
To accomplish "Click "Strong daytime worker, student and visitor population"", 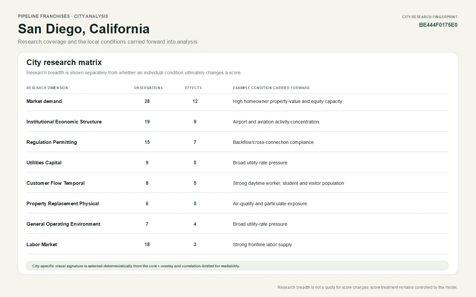I will tap(289, 183).
